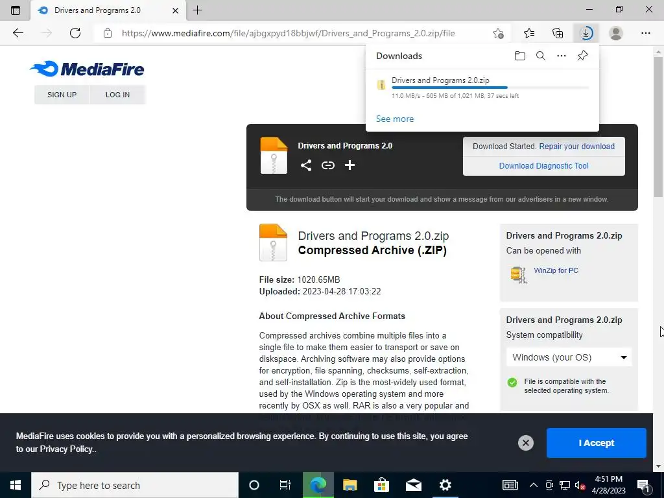Click the news and interests taskbar icon

tap(510, 485)
